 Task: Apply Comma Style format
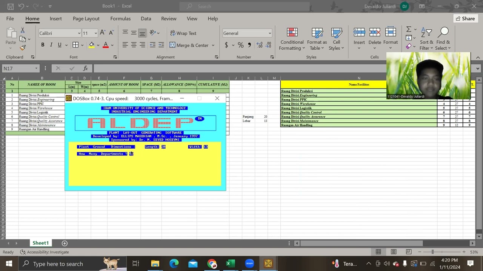(249, 45)
